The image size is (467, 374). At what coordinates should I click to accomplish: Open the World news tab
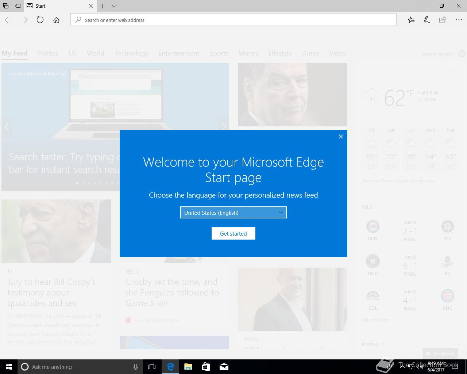click(96, 53)
